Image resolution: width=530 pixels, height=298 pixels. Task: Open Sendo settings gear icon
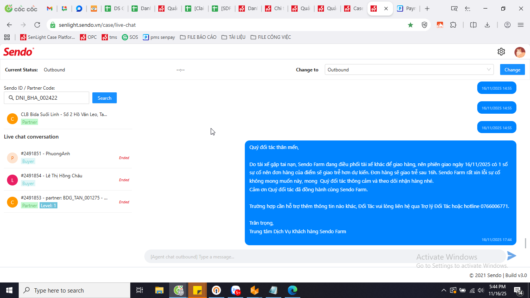501,52
